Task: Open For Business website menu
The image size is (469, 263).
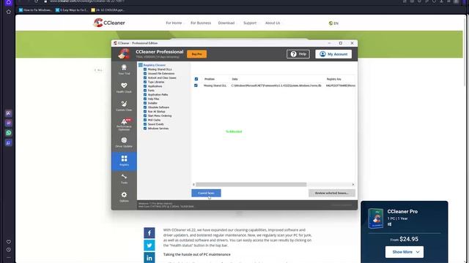Action: pos(201,23)
